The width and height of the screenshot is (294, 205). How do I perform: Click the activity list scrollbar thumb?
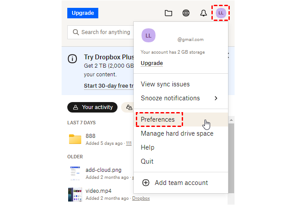(x=231, y=158)
